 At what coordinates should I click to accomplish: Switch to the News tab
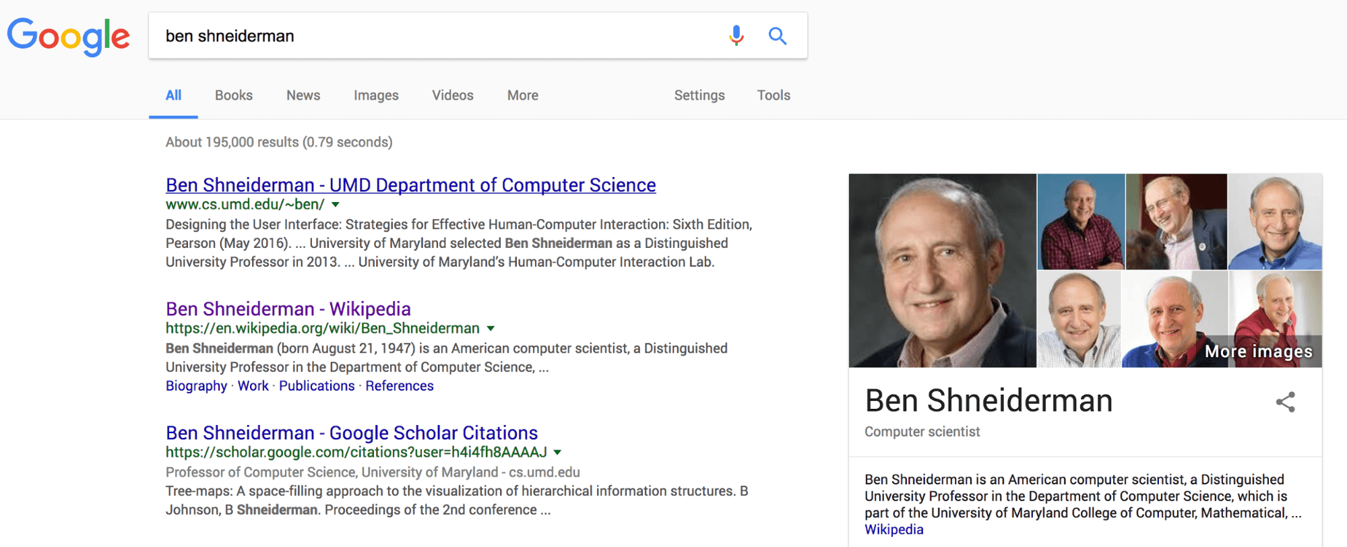coord(303,96)
